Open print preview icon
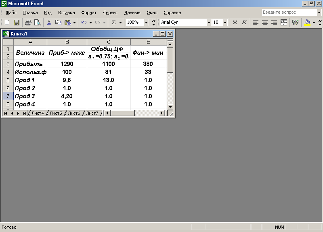 pyautogui.click(x=38, y=23)
